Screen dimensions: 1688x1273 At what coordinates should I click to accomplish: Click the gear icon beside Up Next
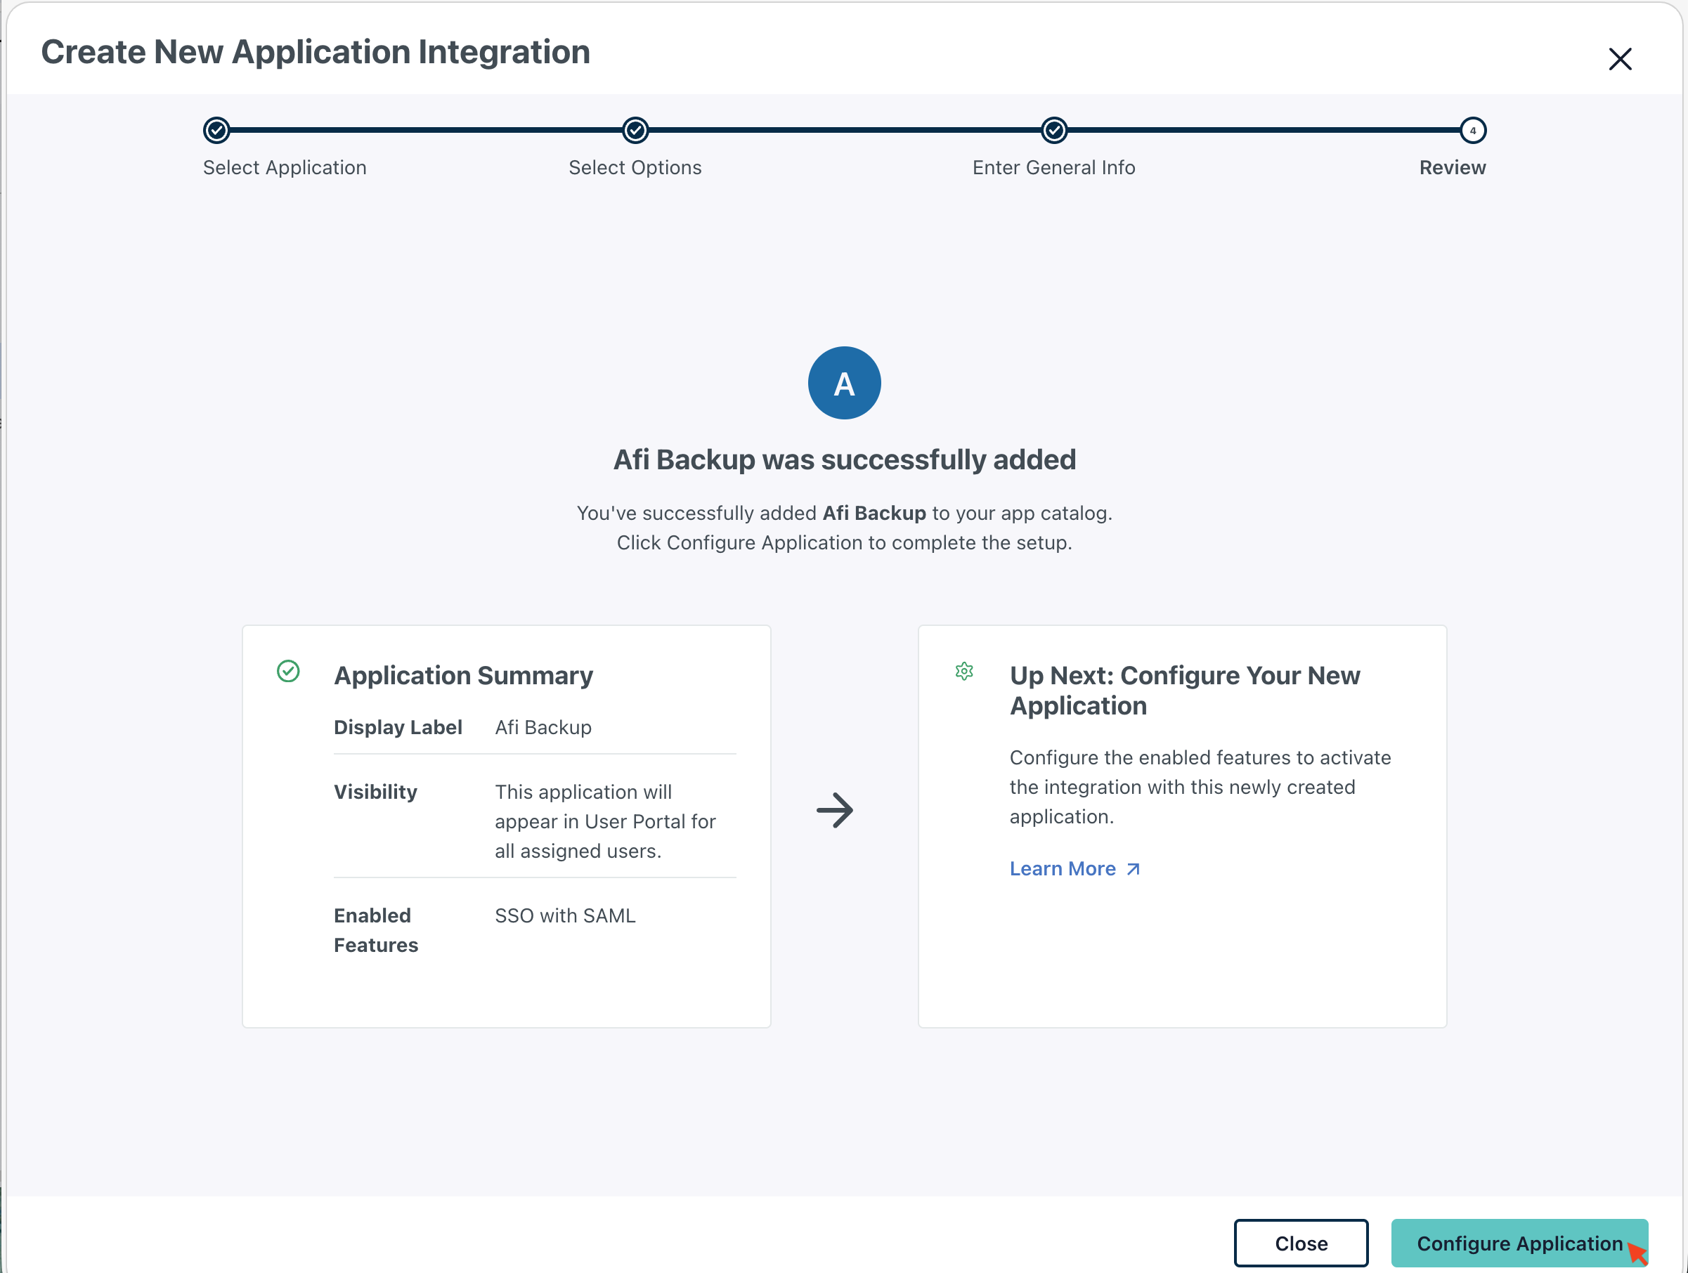(963, 671)
